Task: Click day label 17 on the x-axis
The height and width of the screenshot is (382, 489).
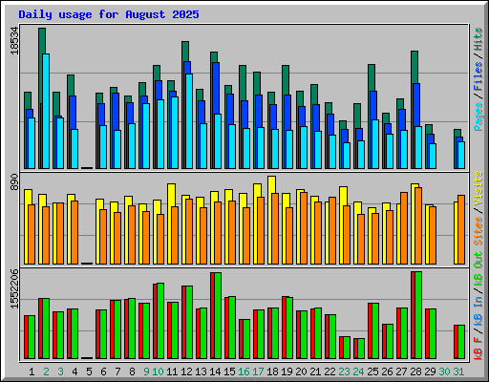Action: click(x=258, y=371)
